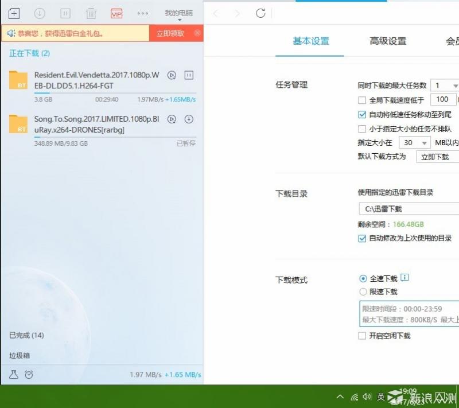Open the max simultaneous tasks dropdown

coord(445,86)
